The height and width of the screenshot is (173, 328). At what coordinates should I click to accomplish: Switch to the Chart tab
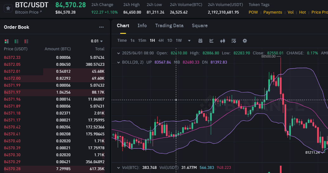[123, 26]
